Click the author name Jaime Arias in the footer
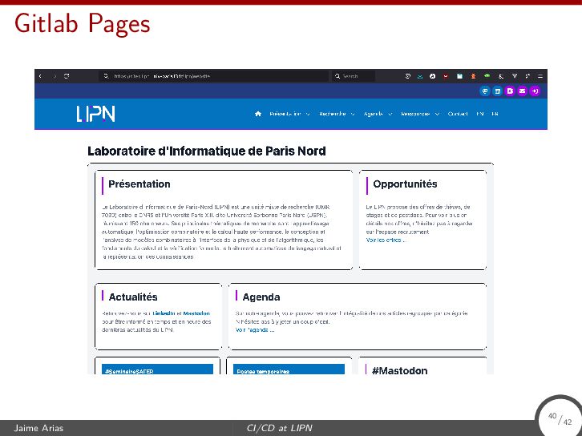 click(38, 428)
